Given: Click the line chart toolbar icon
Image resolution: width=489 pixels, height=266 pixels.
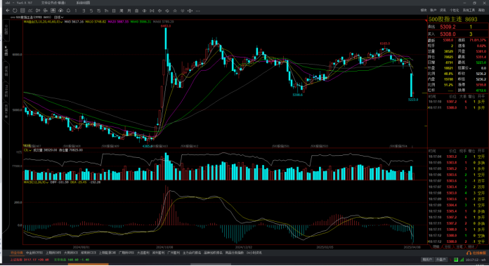Looking at the screenshot, I should (x=30, y=11).
